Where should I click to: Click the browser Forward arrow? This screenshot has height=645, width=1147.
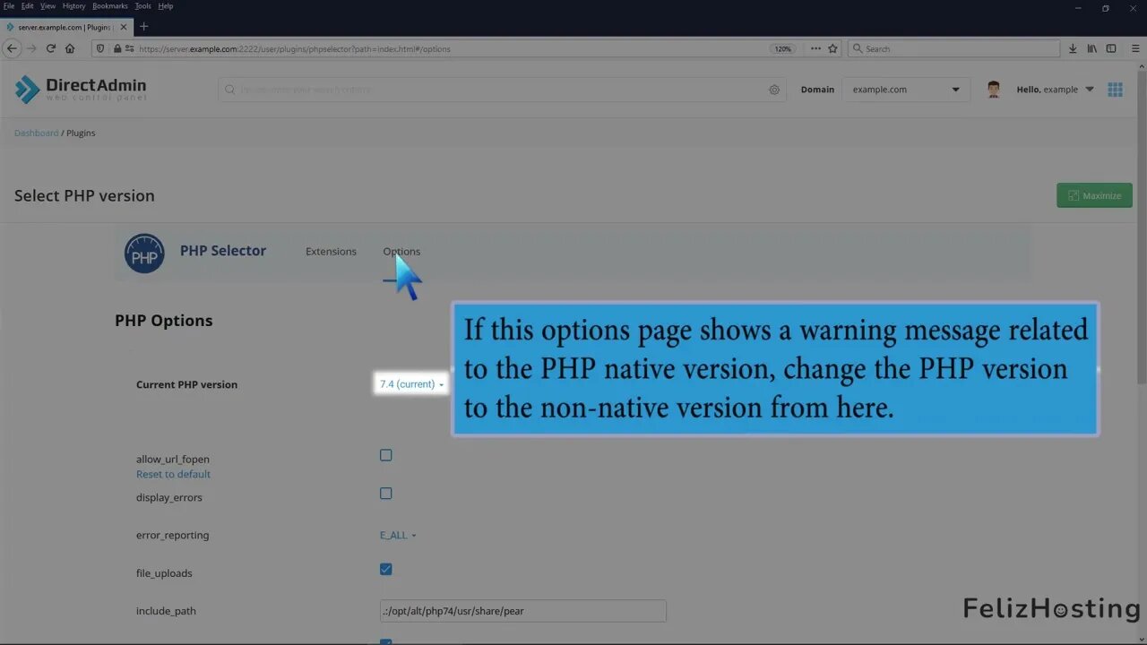[x=31, y=48]
